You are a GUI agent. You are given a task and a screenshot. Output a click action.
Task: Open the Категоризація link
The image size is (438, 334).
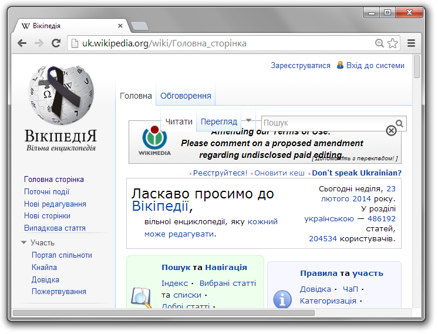pos(328,301)
